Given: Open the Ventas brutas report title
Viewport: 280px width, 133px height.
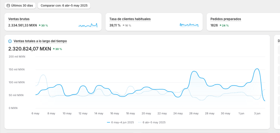Looking at the screenshot, I should [x=19, y=19].
